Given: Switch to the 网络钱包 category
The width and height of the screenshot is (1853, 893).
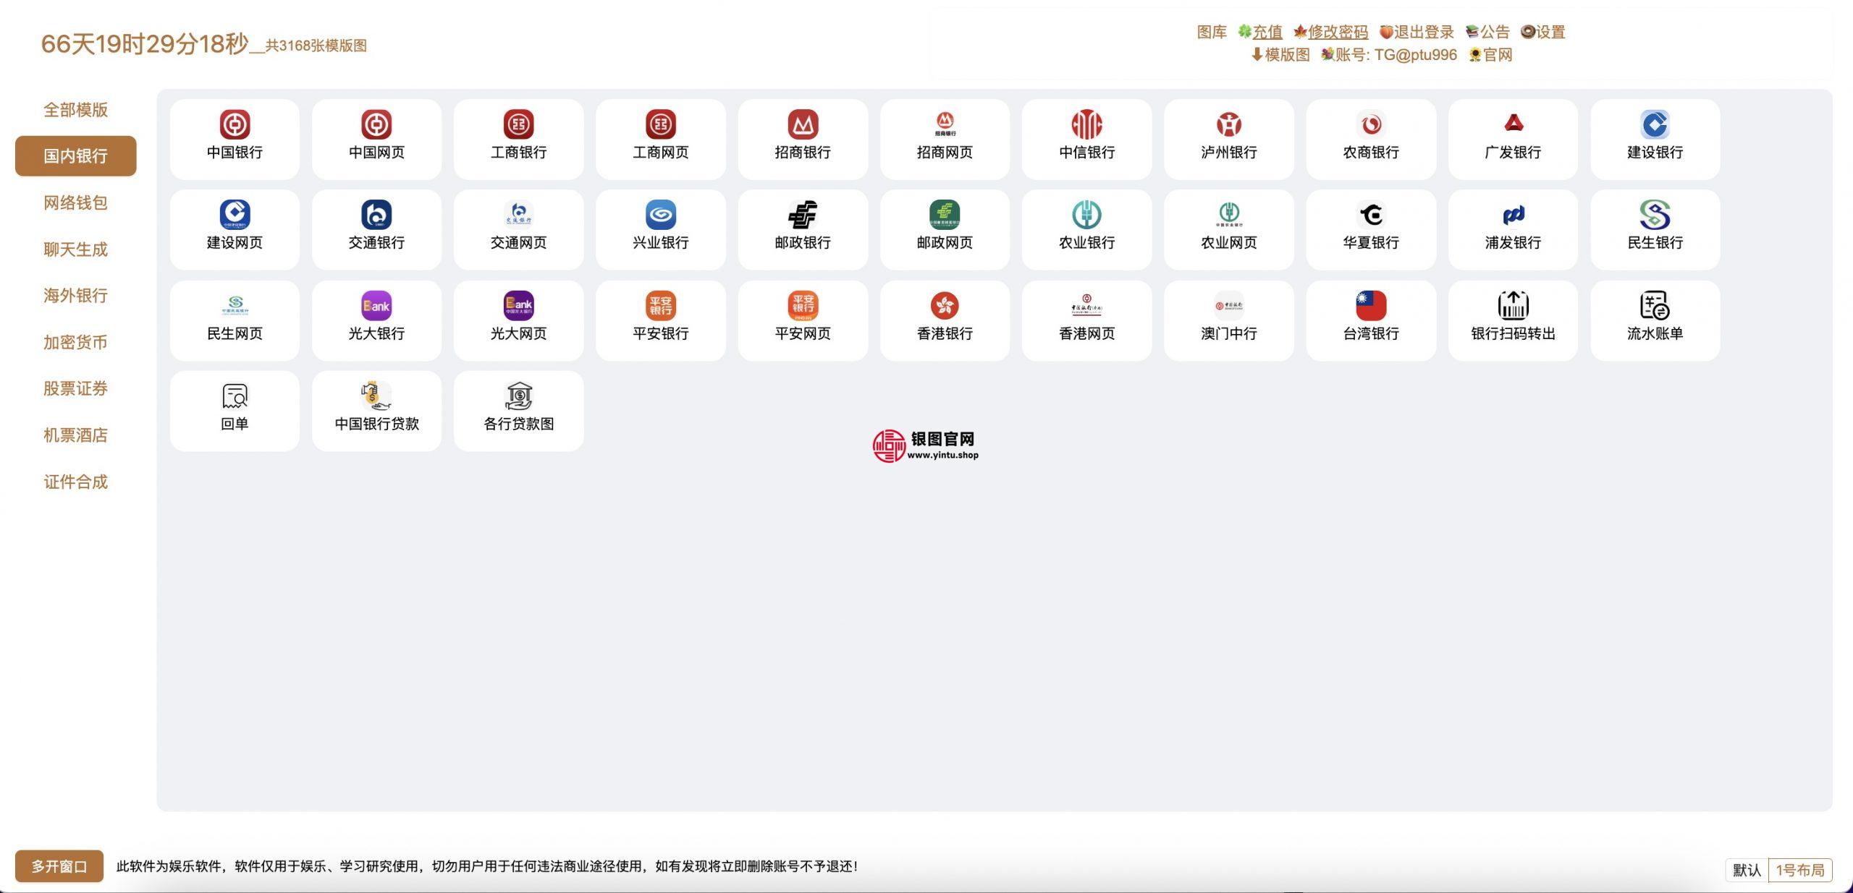Looking at the screenshot, I should pos(75,202).
